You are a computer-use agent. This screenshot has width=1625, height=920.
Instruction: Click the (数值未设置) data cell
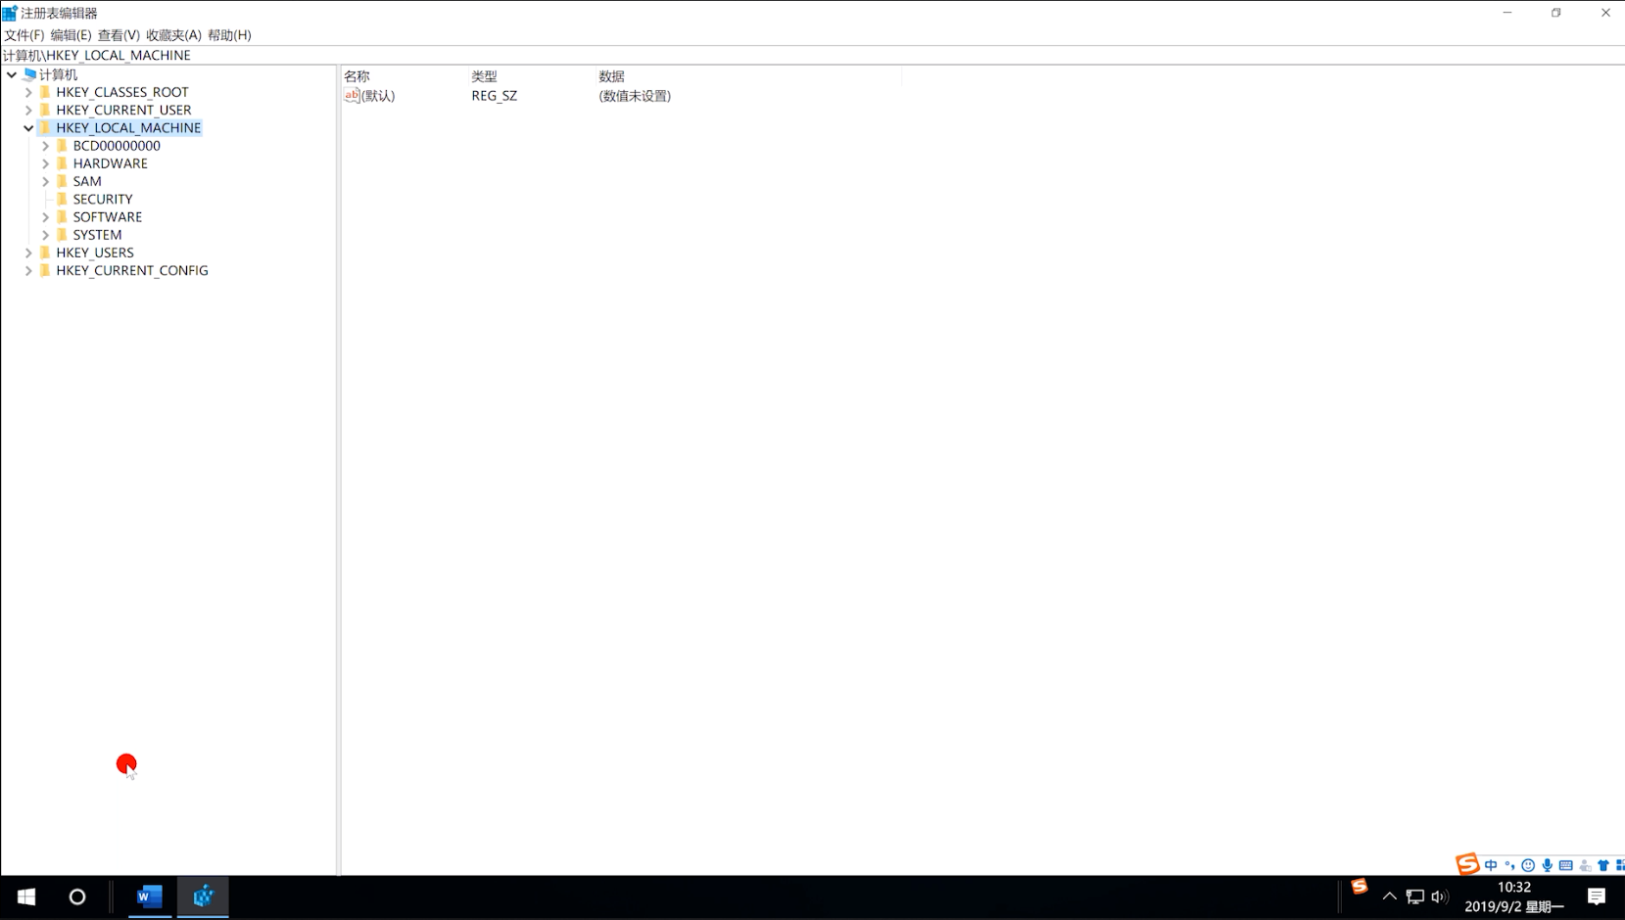pos(635,96)
